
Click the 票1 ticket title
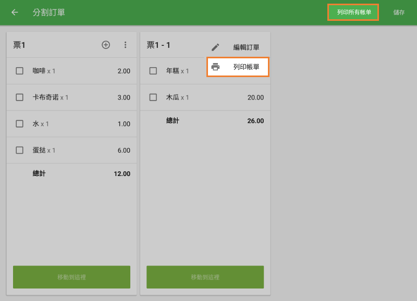(x=19, y=45)
